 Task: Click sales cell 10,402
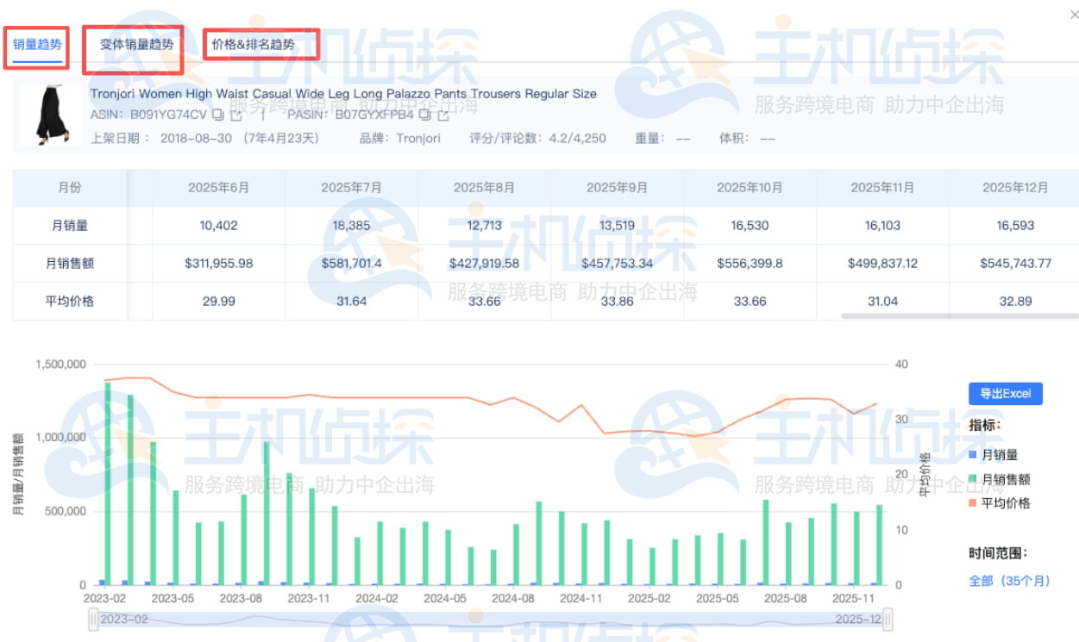[219, 226]
